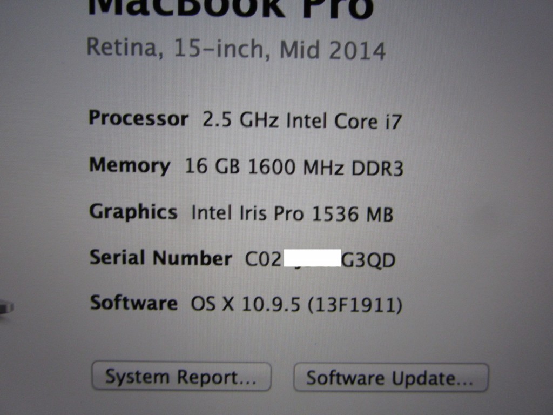Screen dimensions: 553x415
Task: Open the System Report button
Action: (x=181, y=376)
